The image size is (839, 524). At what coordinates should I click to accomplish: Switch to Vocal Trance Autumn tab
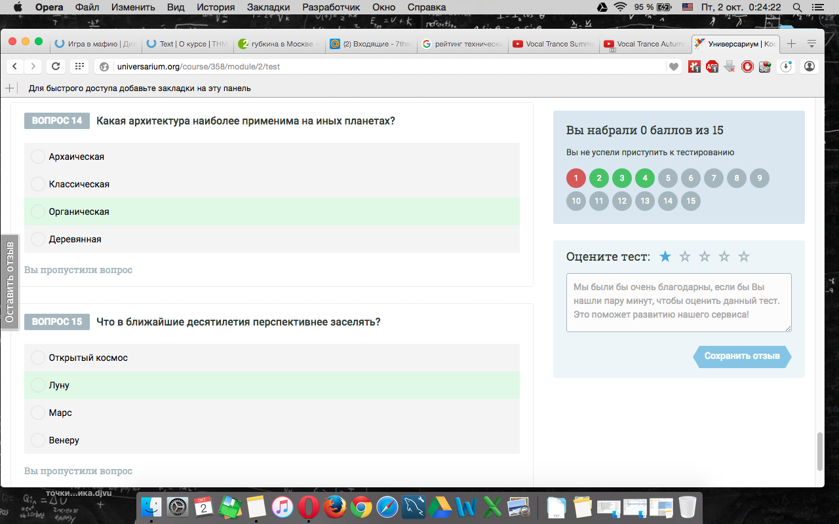(644, 44)
